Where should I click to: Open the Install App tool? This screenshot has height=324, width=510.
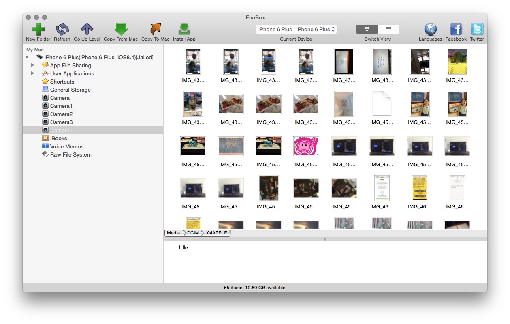coord(184,30)
